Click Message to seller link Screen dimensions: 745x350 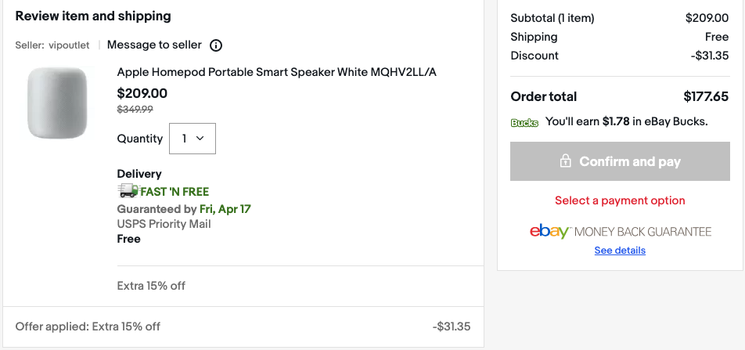click(154, 45)
